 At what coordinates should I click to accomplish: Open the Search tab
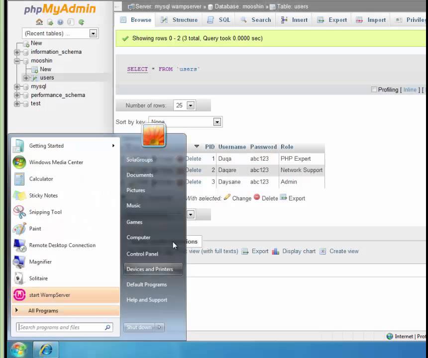[x=256, y=20]
